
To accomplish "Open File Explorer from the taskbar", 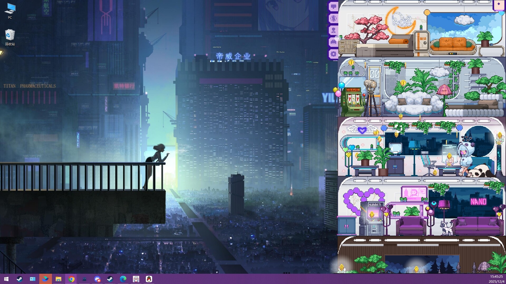I will tap(58, 279).
